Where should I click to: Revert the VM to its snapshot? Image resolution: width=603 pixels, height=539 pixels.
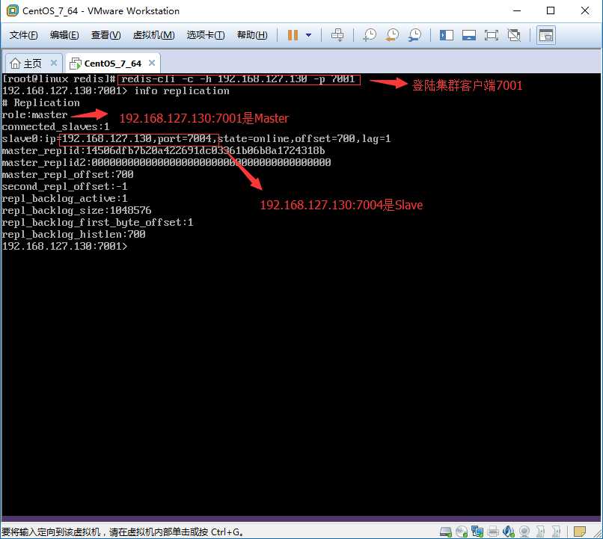pyautogui.click(x=392, y=35)
